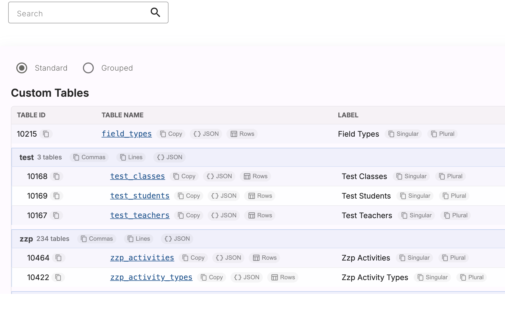The height and width of the screenshot is (326, 505).
Task: Copy test group tables as Commas
Action: coord(89,157)
